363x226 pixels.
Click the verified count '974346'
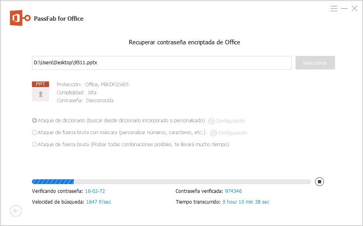233,191
